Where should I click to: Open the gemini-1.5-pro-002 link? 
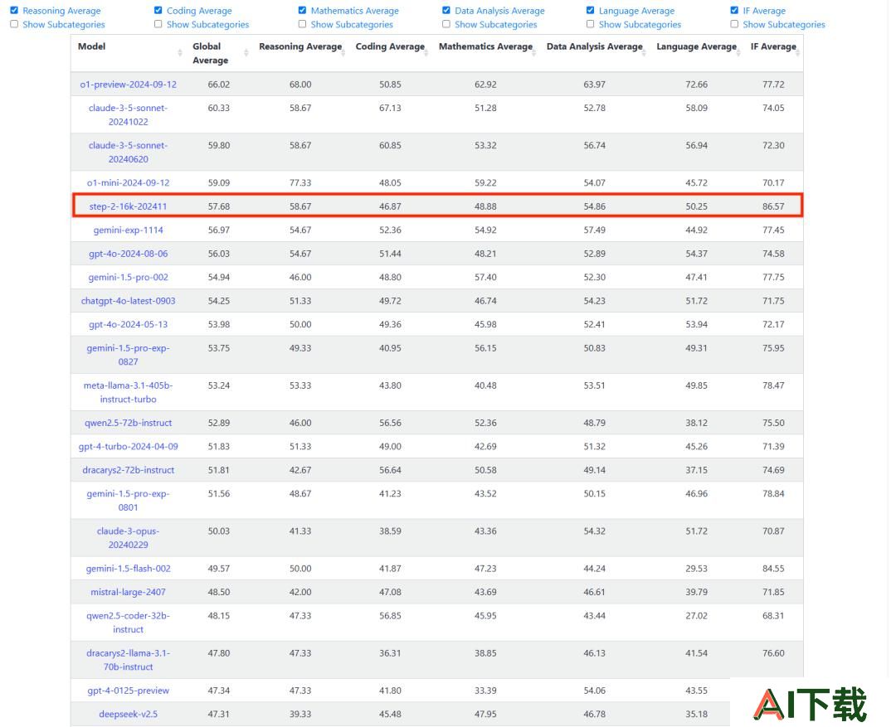(128, 277)
